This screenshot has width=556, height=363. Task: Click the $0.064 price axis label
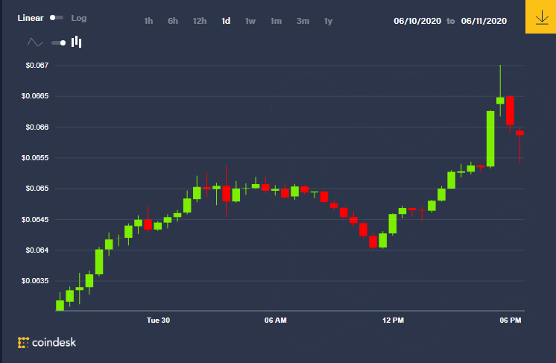coord(37,250)
